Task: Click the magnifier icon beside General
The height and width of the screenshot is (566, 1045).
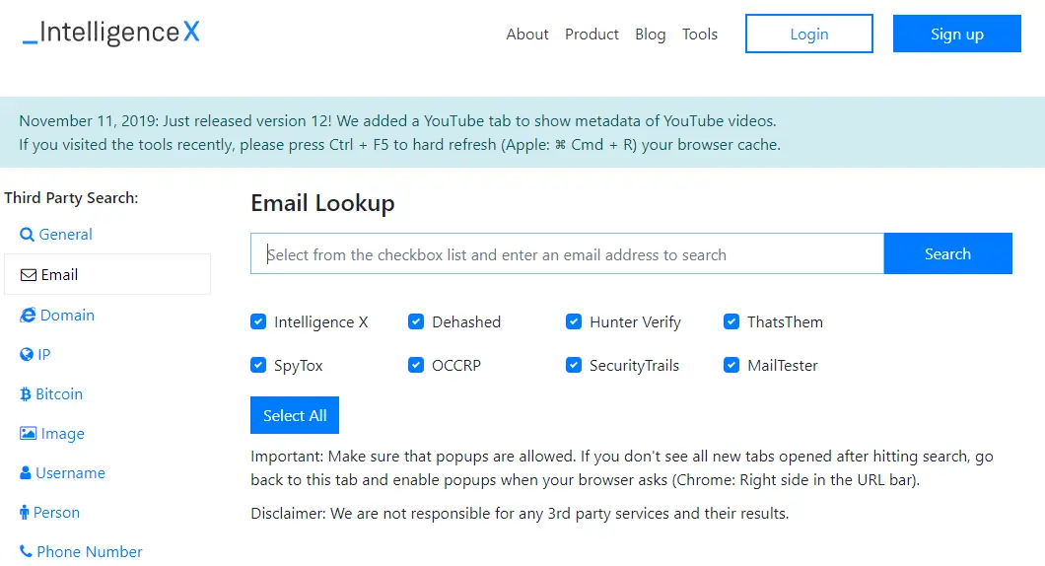Action: click(27, 235)
